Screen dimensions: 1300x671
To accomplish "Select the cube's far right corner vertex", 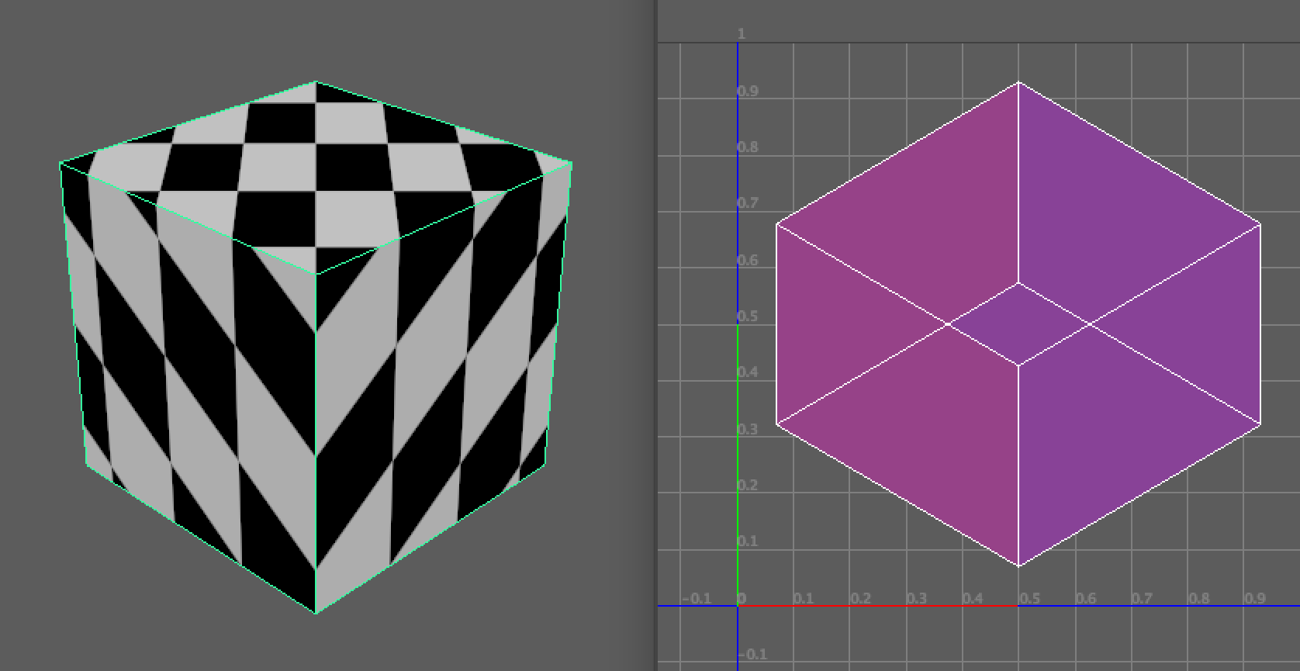I will click(x=572, y=163).
